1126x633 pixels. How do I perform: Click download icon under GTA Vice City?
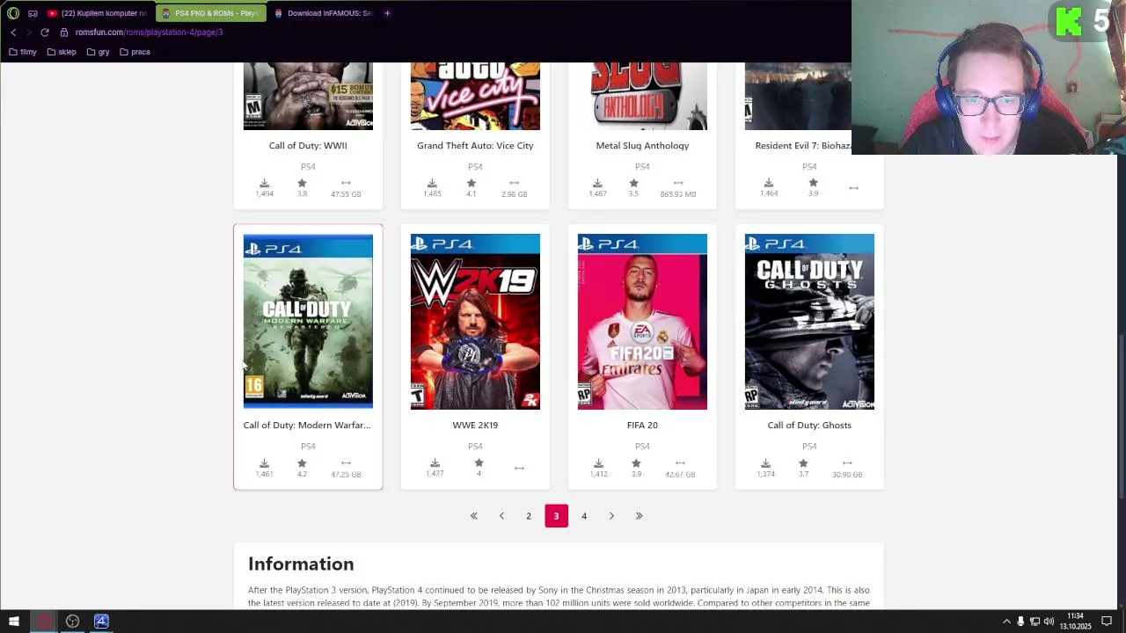pyautogui.click(x=432, y=184)
